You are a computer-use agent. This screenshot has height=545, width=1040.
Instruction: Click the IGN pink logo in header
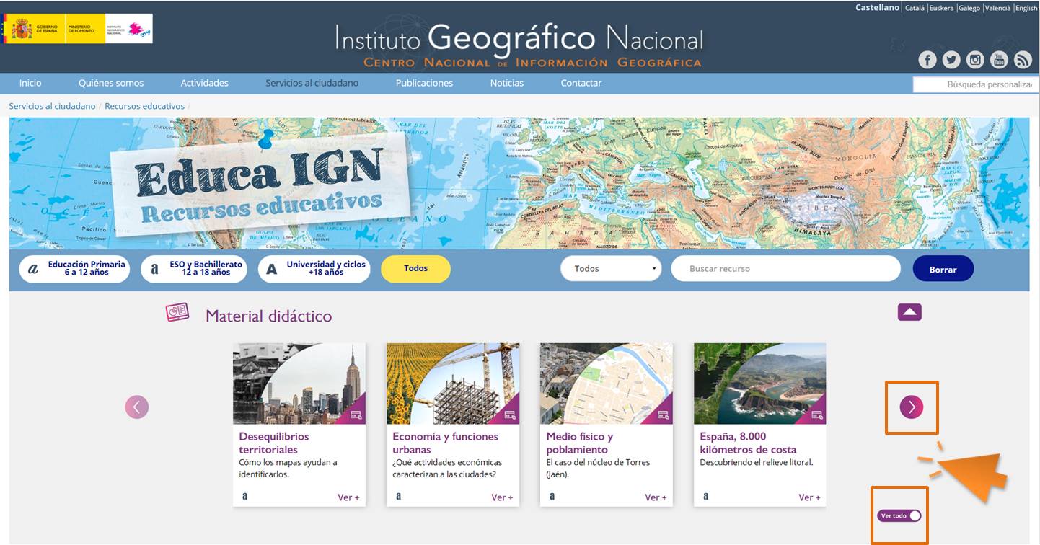(139, 30)
